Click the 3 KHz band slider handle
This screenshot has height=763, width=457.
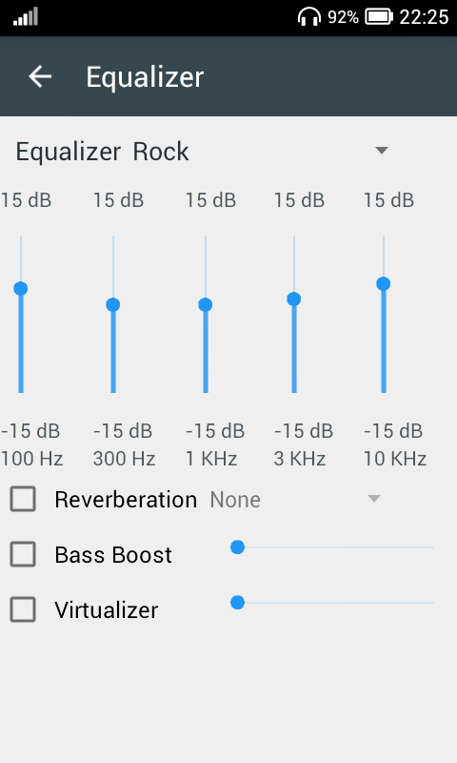294,299
